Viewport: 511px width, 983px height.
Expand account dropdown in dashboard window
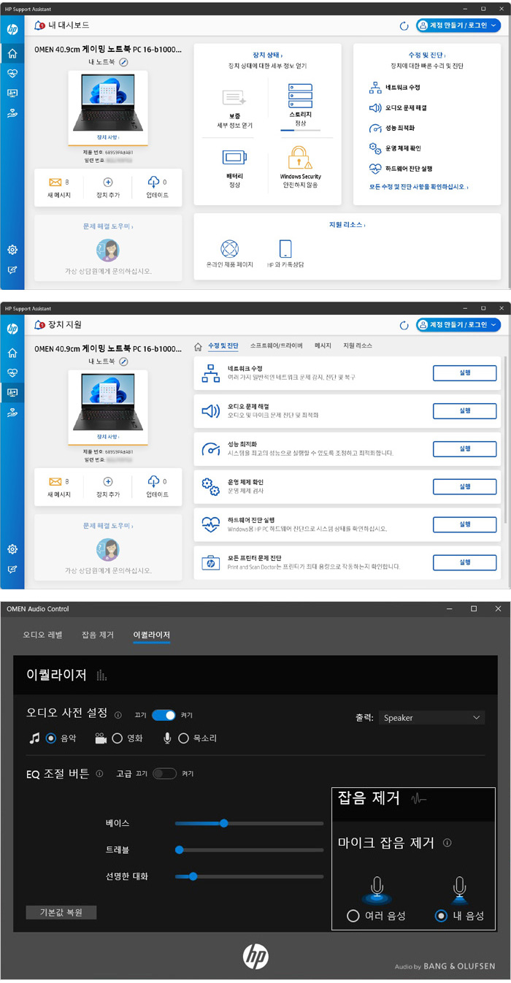point(495,26)
